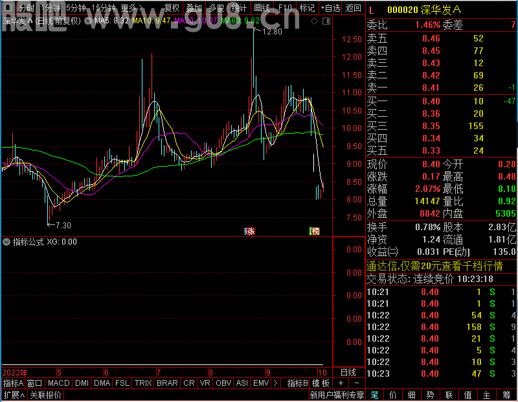
Task: Click the 12.80 high price label on chart
Action: pyautogui.click(x=272, y=32)
